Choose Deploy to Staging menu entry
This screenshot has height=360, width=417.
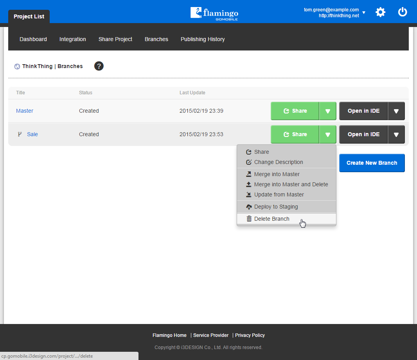pyautogui.click(x=286, y=207)
